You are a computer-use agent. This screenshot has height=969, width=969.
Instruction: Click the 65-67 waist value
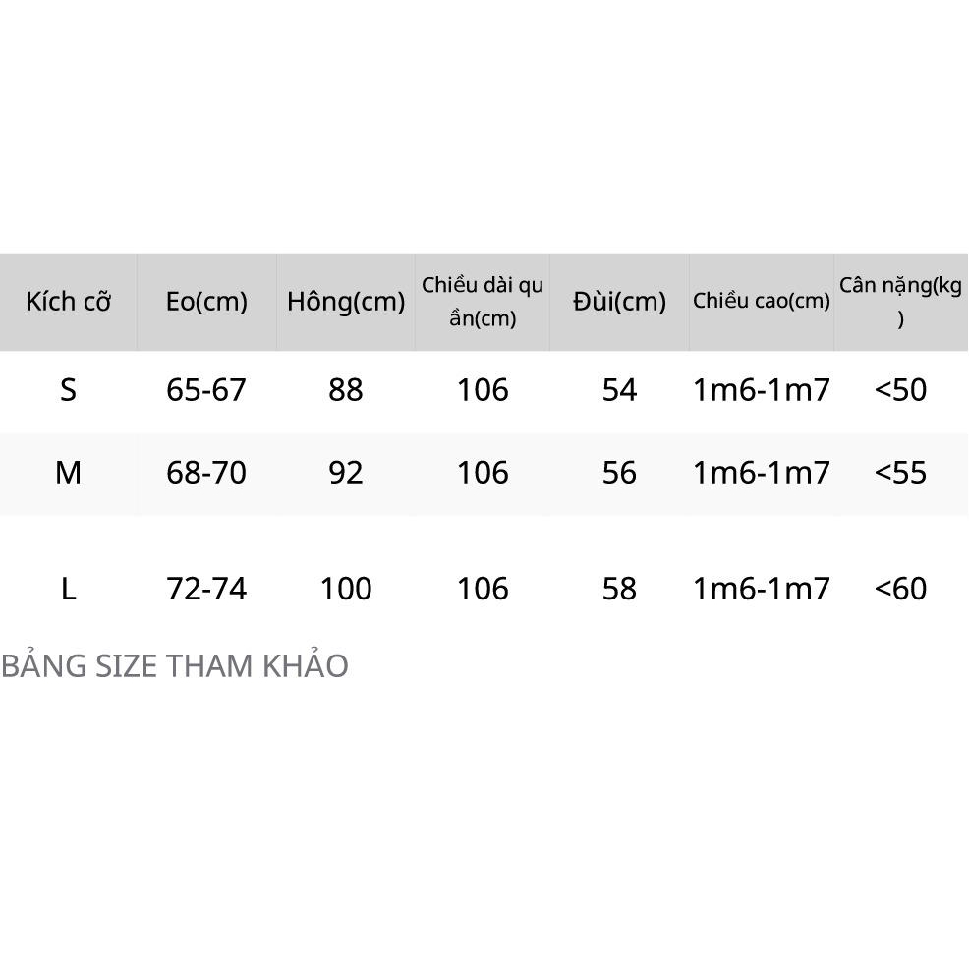(206, 390)
